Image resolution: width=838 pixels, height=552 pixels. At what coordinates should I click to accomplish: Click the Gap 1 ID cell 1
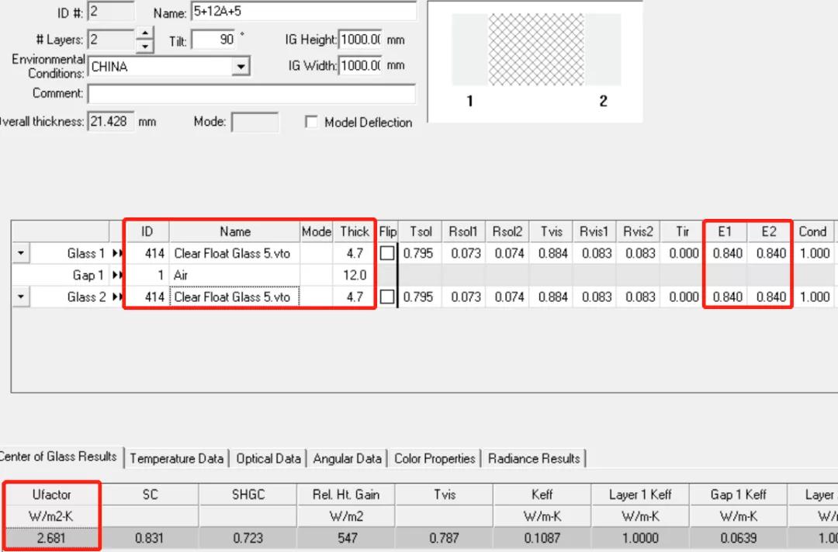tap(147, 275)
